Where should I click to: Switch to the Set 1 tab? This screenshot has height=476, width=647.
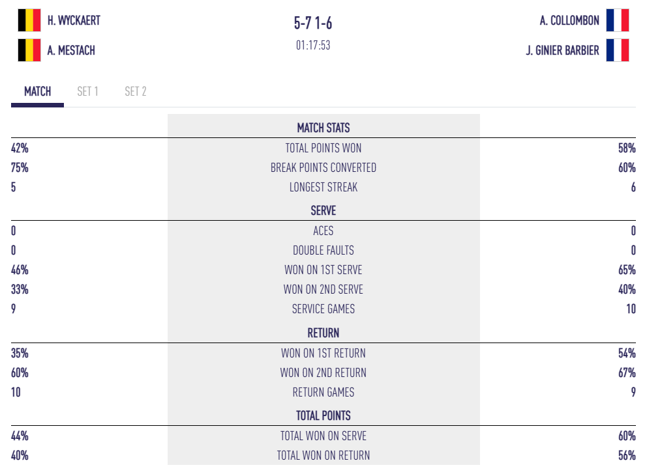pos(87,91)
